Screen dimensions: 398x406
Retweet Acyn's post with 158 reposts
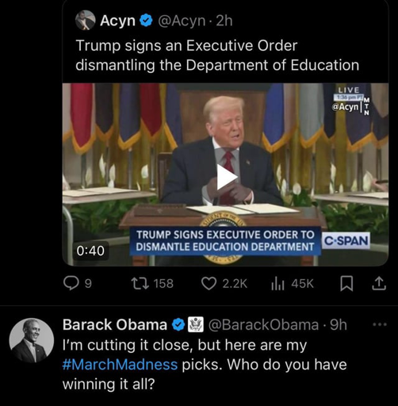(140, 283)
